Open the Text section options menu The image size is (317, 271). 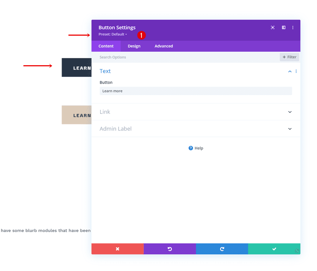(296, 71)
